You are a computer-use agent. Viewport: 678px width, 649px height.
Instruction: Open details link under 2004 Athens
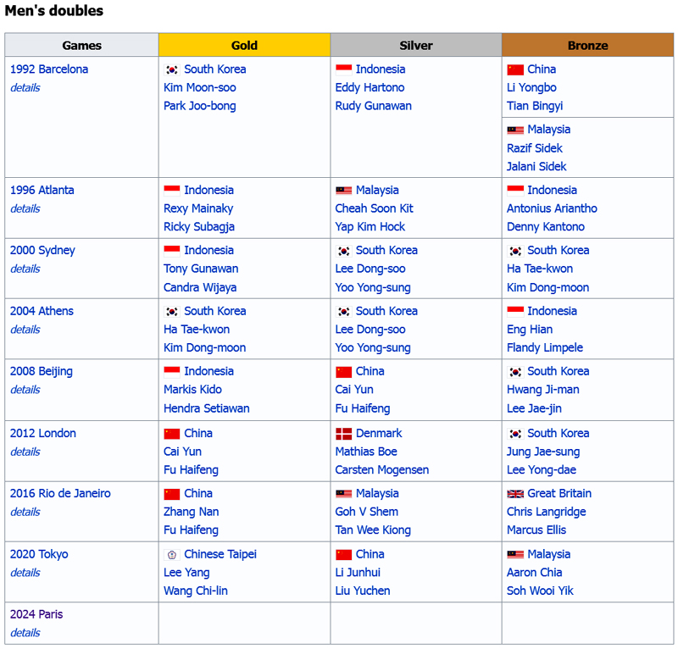click(x=25, y=330)
